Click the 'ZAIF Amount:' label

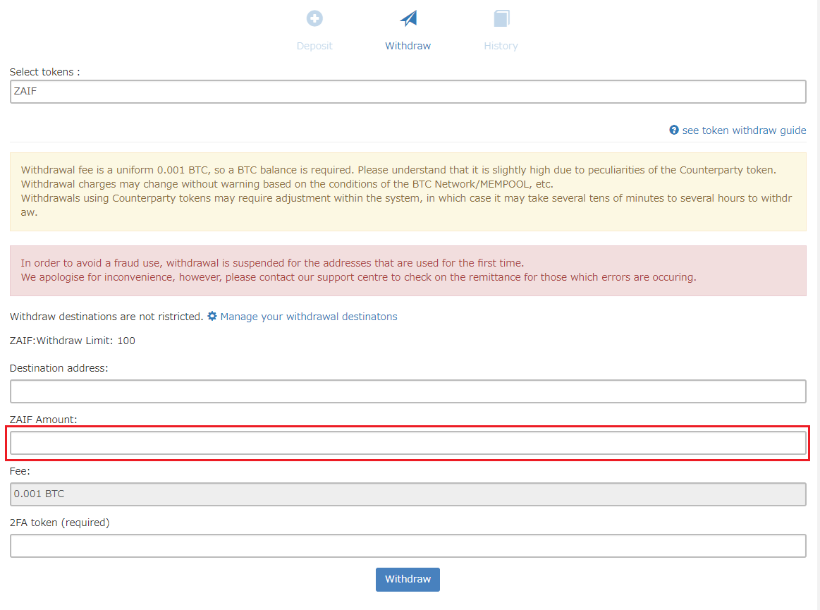pyautogui.click(x=44, y=420)
